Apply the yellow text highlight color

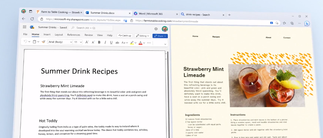[x=132, y=43]
